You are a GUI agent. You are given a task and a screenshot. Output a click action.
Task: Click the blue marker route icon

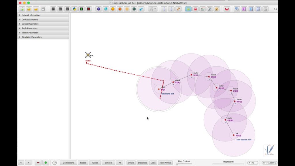coord(141,9)
